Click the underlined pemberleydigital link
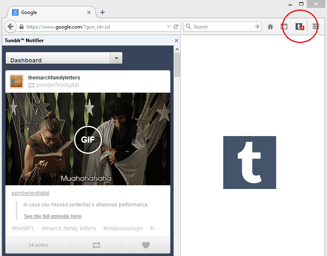This screenshot has width=327, height=256. pyautogui.click(x=31, y=193)
